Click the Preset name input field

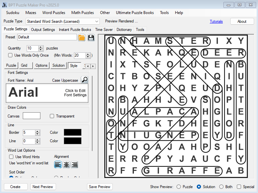47,37
